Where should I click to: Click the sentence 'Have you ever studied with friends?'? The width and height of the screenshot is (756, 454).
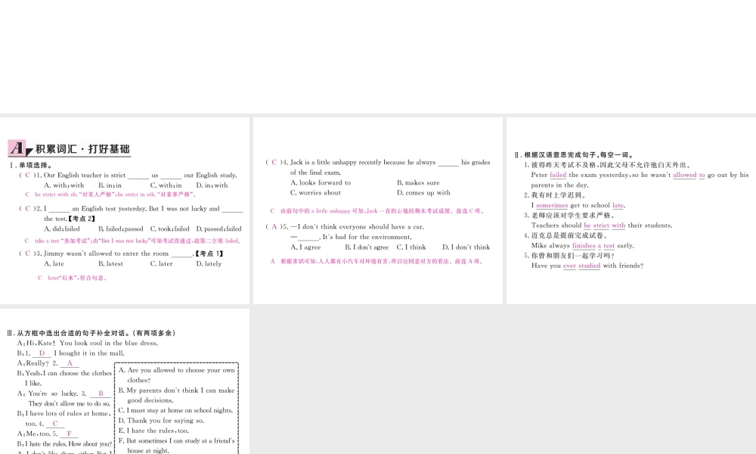(587, 266)
